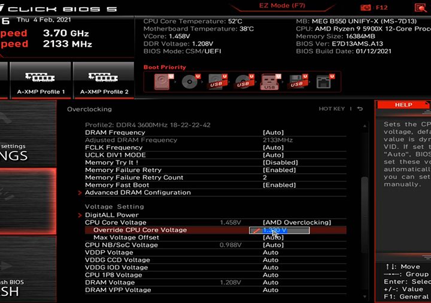Click the pencil icon in Override voltage field
Image resolution: width=431 pixels, height=303 pixels.
[256, 231]
